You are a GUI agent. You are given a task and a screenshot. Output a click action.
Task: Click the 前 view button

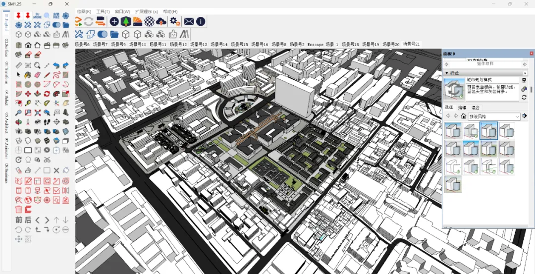pyautogui.click(x=19, y=220)
